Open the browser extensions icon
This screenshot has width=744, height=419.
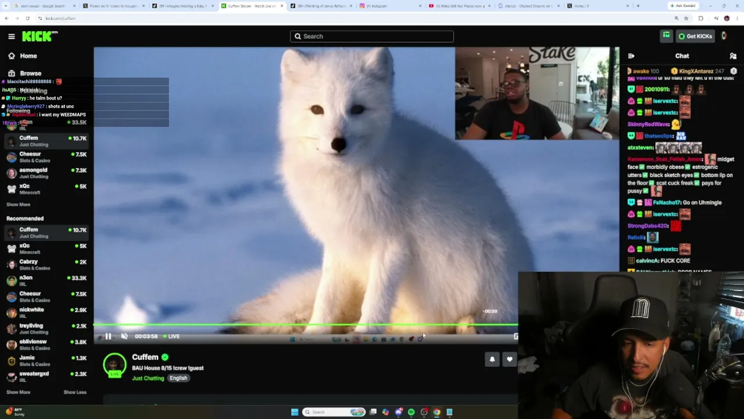700,18
